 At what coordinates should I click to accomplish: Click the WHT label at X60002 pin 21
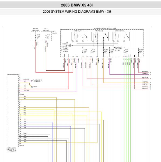tap(25, 137)
